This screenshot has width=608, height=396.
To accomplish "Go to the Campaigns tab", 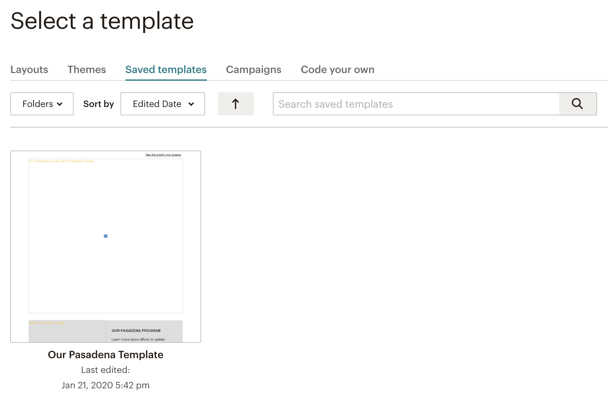I will click(253, 70).
